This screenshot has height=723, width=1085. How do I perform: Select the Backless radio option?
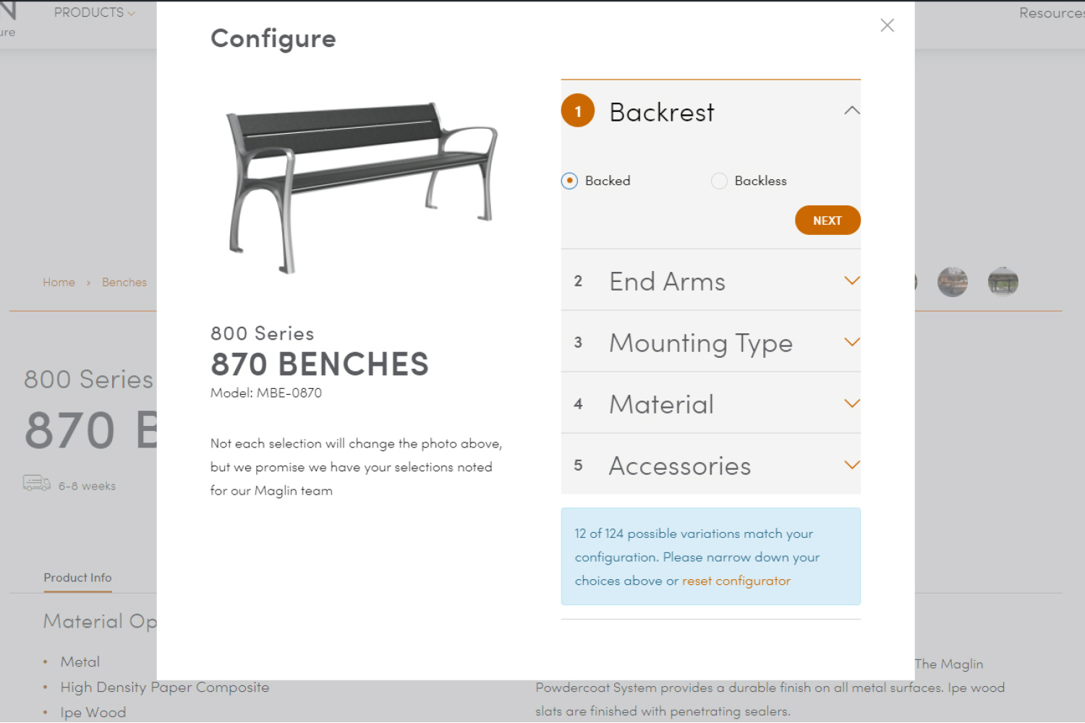tap(719, 181)
